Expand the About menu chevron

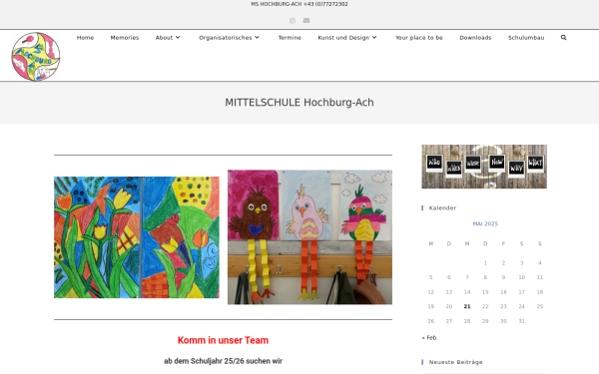(x=178, y=38)
